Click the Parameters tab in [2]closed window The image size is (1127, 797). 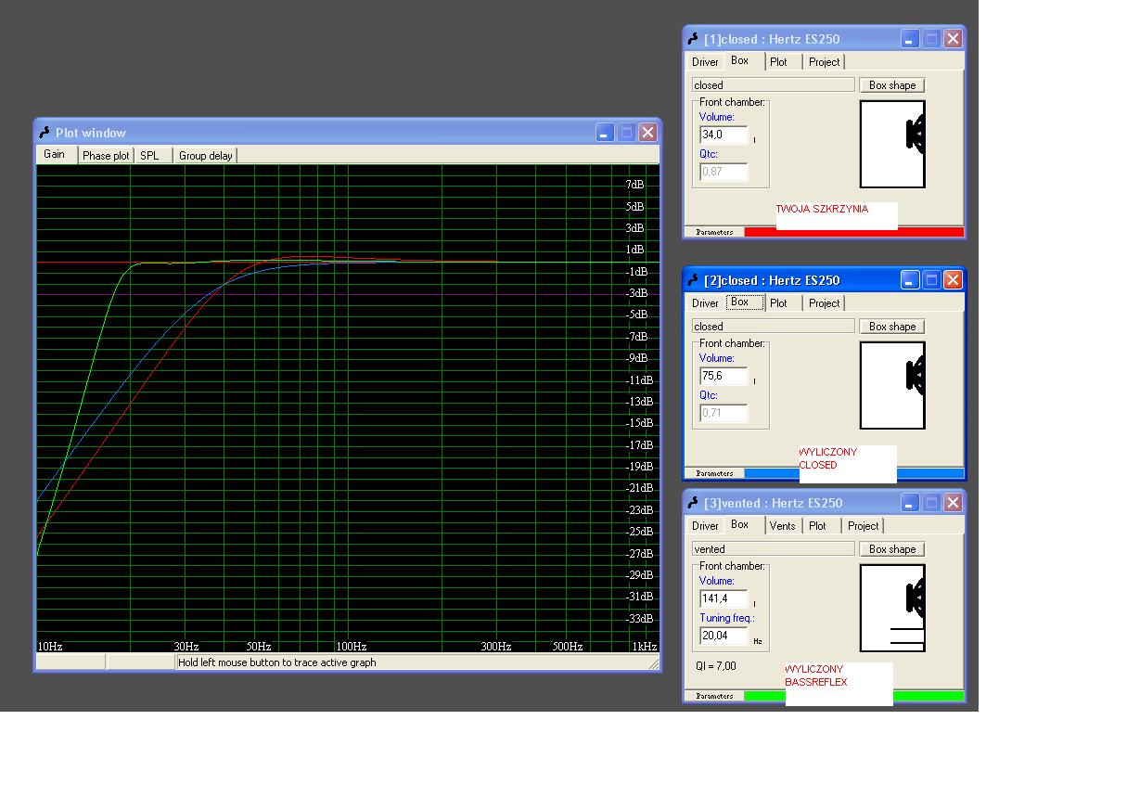(714, 473)
